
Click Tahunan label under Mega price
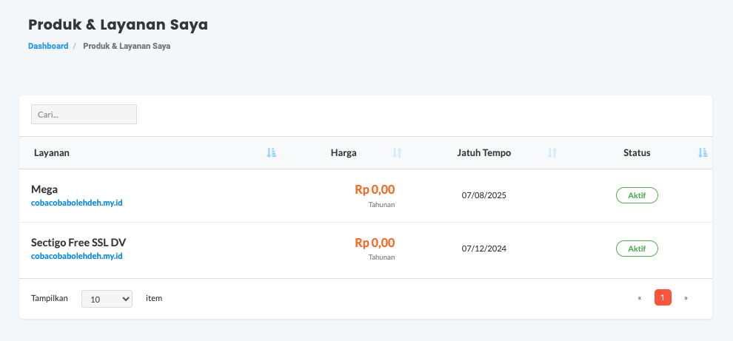click(x=381, y=204)
